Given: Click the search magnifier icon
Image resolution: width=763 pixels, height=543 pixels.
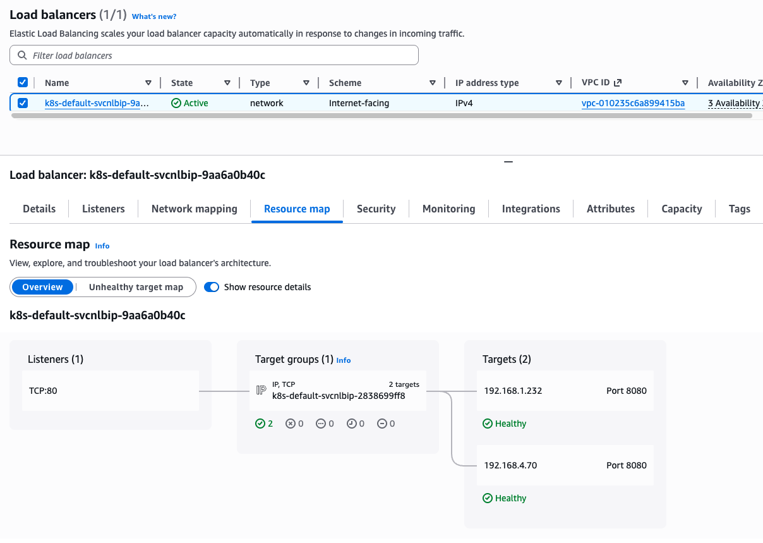Looking at the screenshot, I should click(x=23, y=56).
